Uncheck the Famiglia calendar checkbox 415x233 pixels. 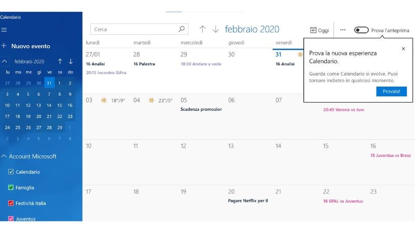11,187
